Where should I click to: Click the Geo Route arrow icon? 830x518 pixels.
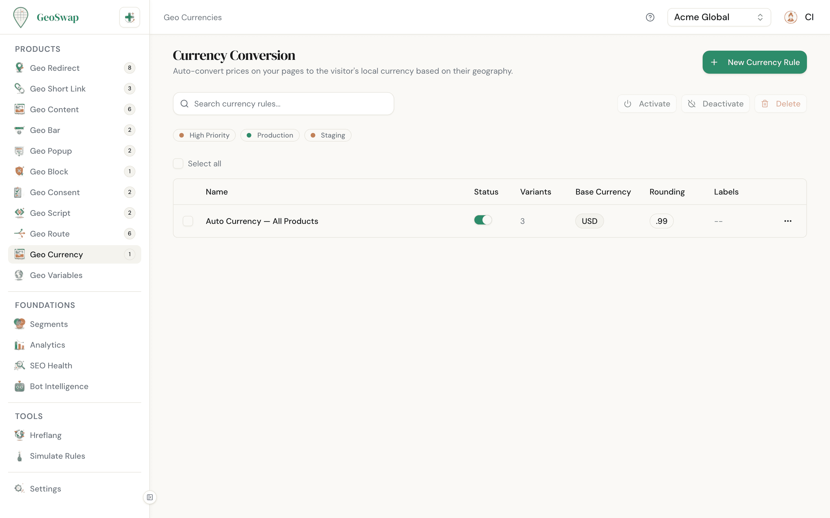(20, 233)
